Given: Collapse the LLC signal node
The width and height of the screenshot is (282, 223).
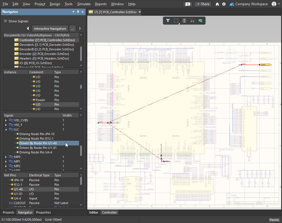Looking at the screenshot, I should coord(6,129).
